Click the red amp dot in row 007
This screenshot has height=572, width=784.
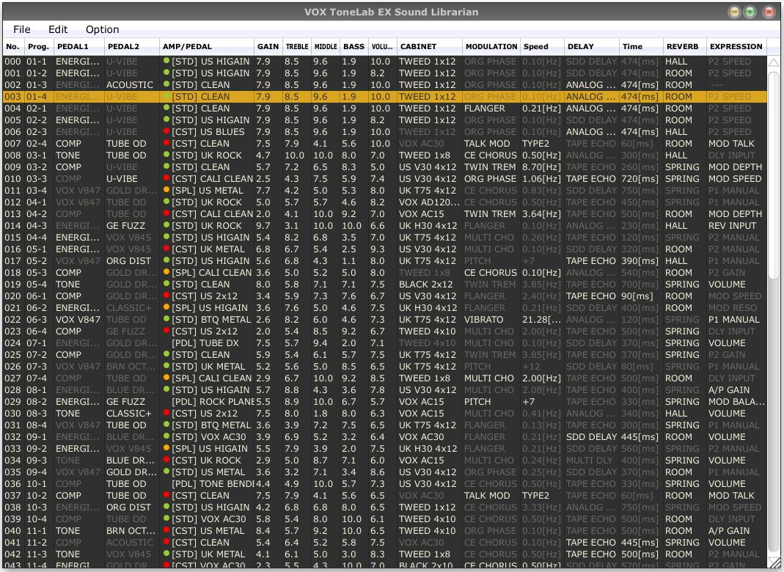click(166, 144)
